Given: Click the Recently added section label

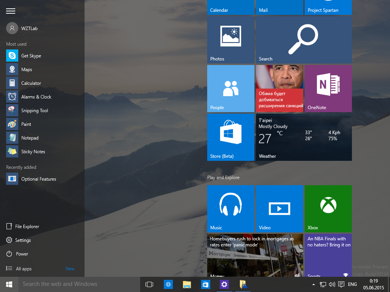Looking at the screenshot, I should coord(21,167).
